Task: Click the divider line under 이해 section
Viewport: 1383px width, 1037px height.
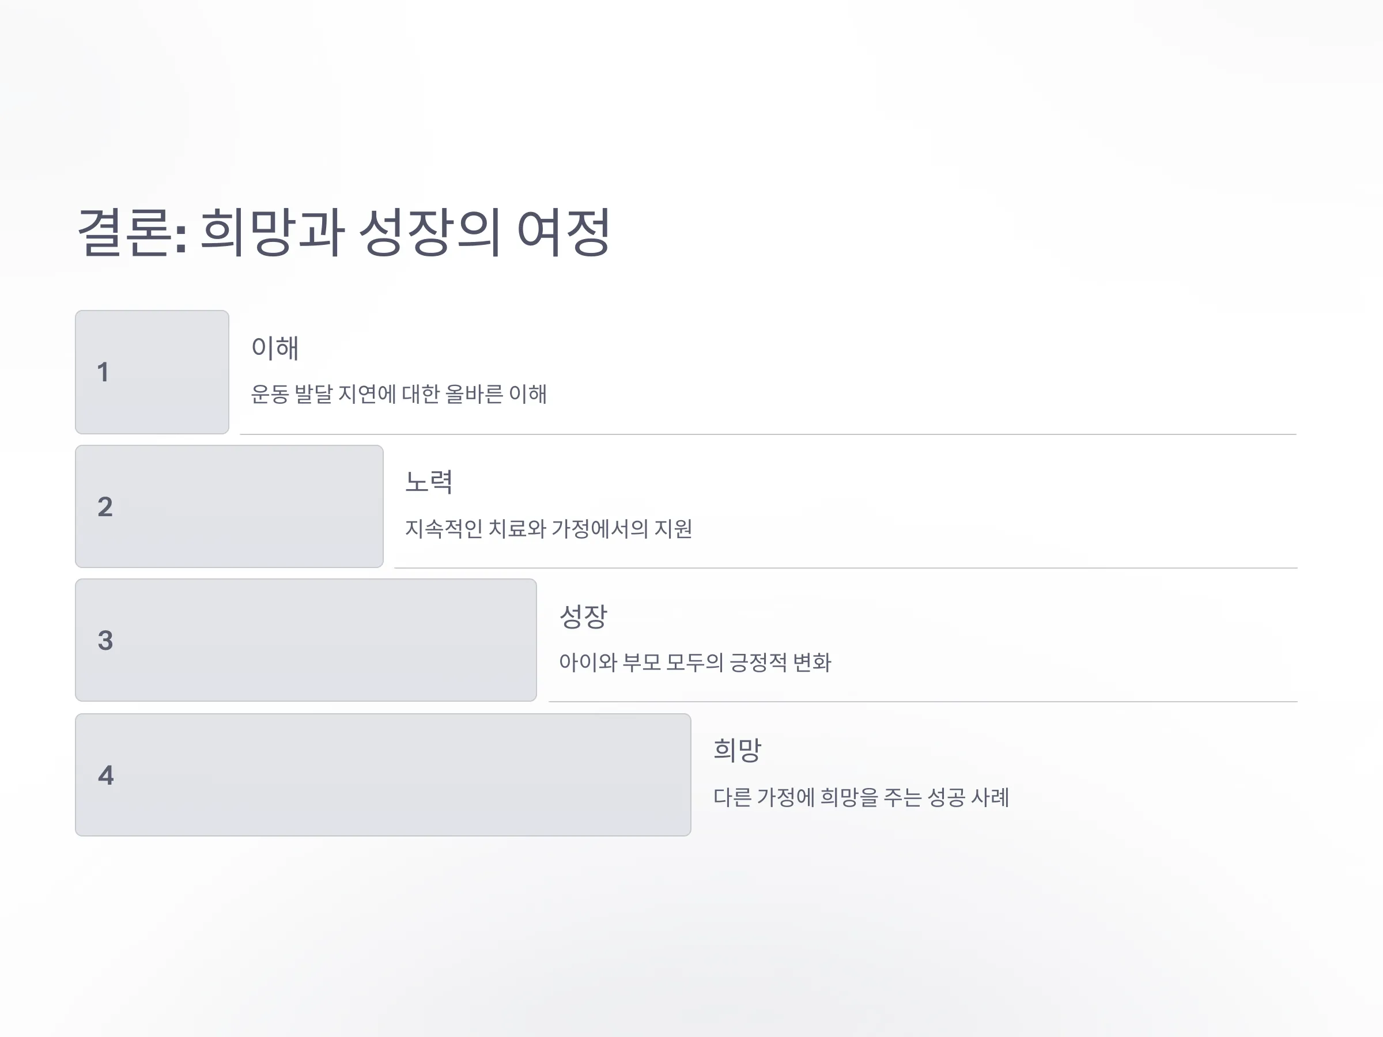Action: [768, 434]
